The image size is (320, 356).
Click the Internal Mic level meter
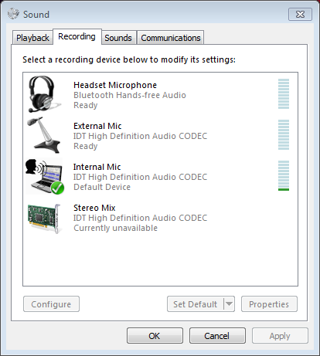point(284,176)
